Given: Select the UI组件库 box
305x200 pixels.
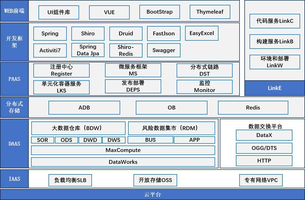Looking at the screenshot, I should 59,12.
